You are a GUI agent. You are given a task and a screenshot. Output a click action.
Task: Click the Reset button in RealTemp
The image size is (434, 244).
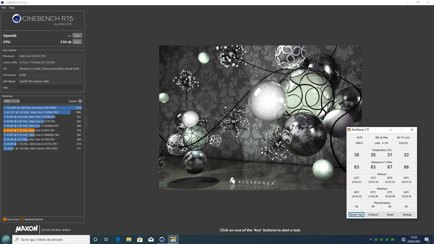(x=390, y=215)
